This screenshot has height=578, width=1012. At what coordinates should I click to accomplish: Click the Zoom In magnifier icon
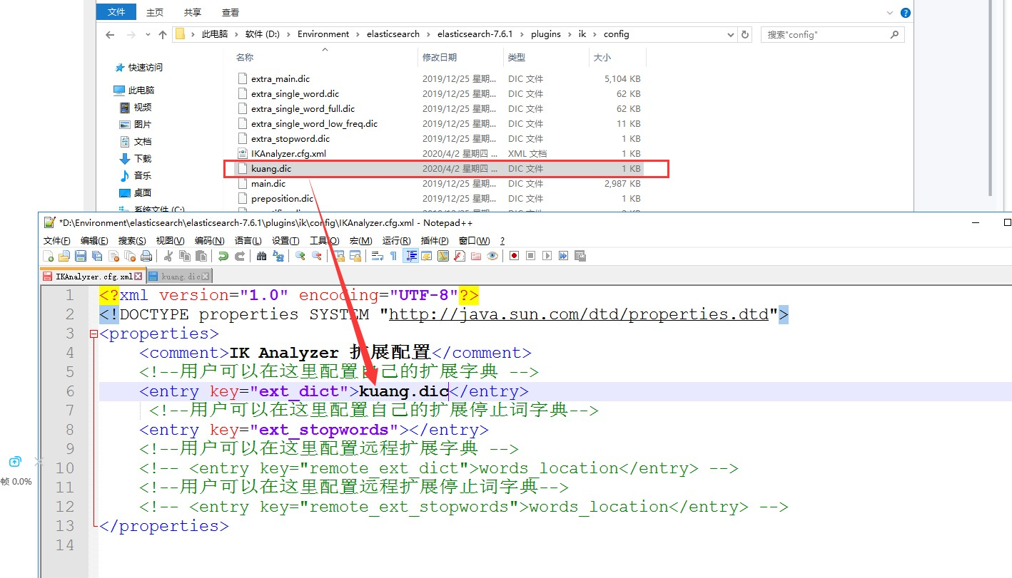[300, 256]
